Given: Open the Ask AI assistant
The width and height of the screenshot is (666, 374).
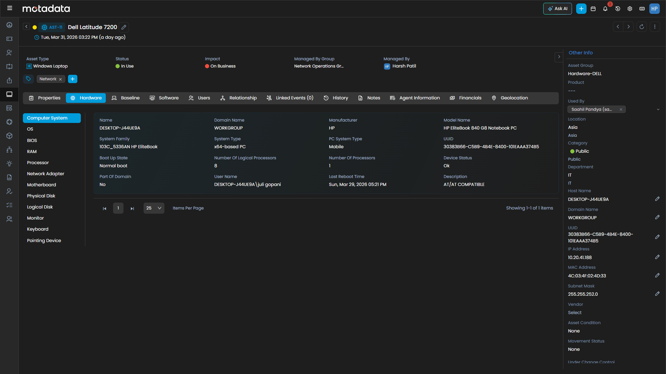Looking at the screenshot, I should 557,9.
